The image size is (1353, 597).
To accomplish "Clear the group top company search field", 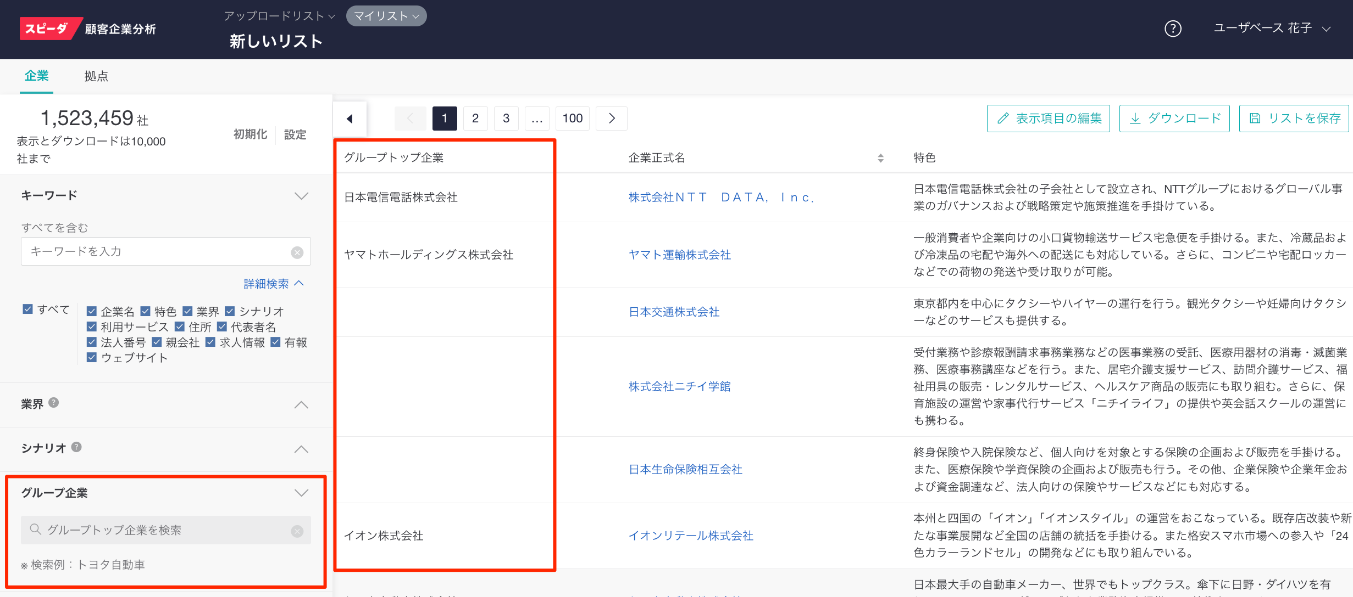I will coord(297,531).
